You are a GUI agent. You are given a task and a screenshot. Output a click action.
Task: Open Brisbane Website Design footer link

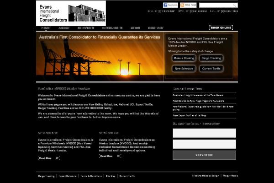pos(205,176)
